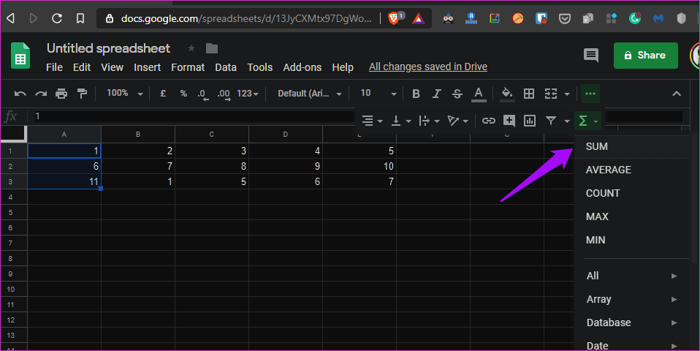Open the Merge cells dropdown arrow

[567, 94]
